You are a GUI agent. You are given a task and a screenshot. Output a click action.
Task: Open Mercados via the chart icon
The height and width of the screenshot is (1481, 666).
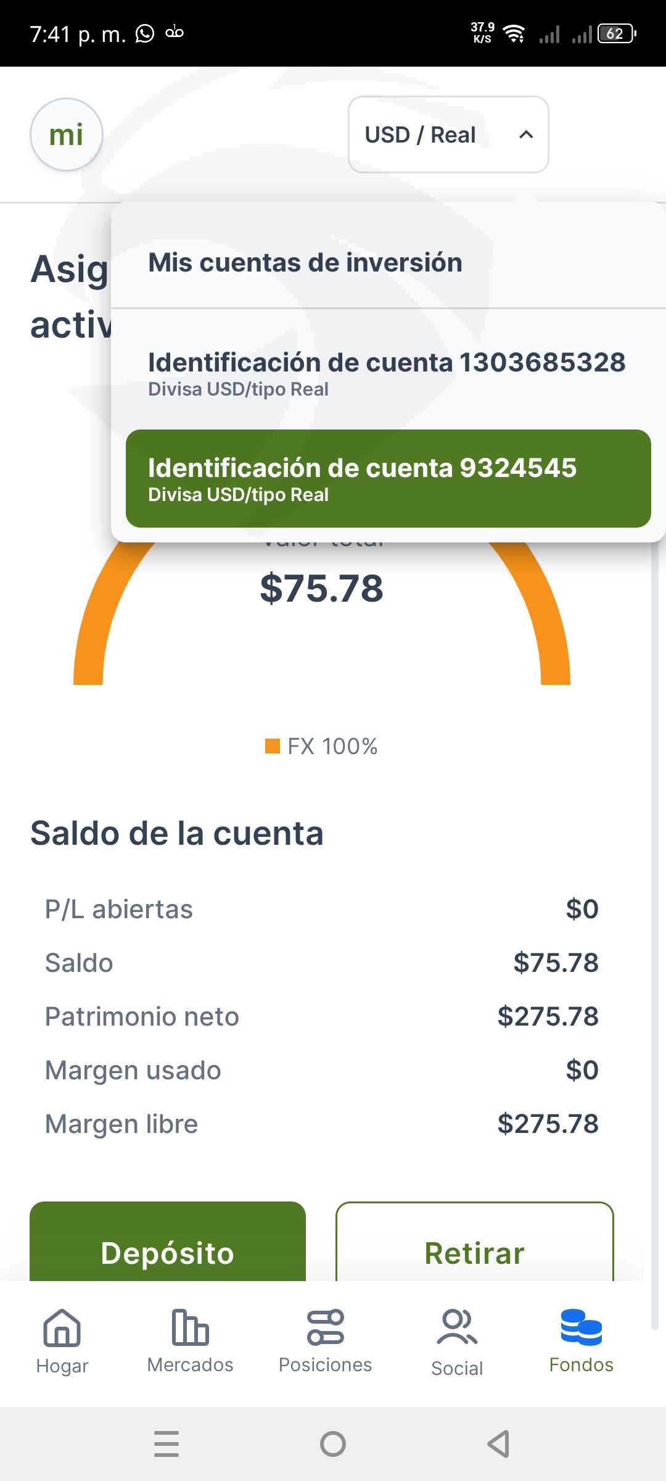(x=190, y=1327)
